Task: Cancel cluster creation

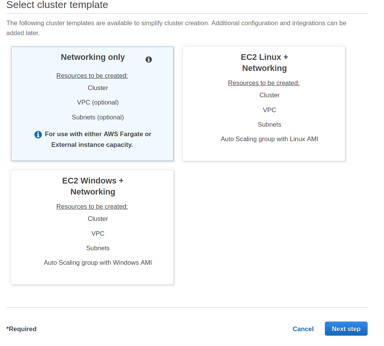Action: tap(303, 329)
